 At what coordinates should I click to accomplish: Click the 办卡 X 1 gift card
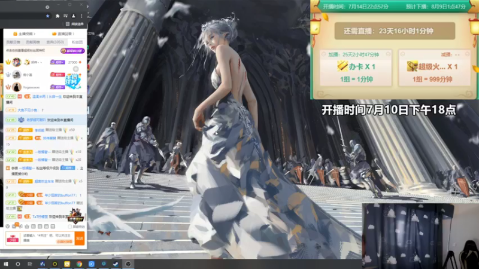pos(356,68)
